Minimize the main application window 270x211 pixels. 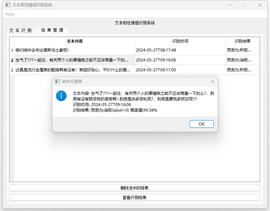point(230,5)
